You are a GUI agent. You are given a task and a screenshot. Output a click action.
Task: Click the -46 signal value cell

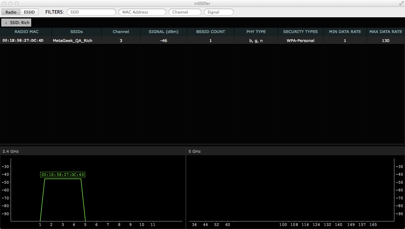(x=164, y=40)
